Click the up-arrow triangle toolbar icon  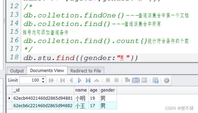coord(97,80)
